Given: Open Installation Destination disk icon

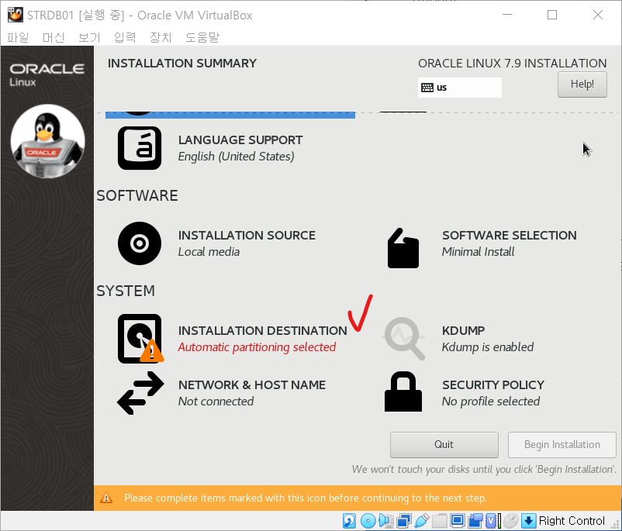Looking at the screenshot, I should [140, 338].
